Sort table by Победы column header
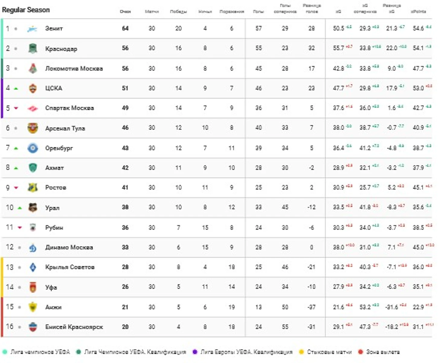 tap(178, 12)
